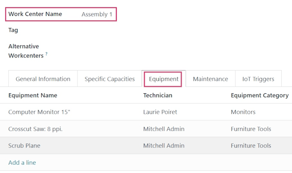292x173 pixels.
Task: Sort by Technician column header
Action: 157,95
